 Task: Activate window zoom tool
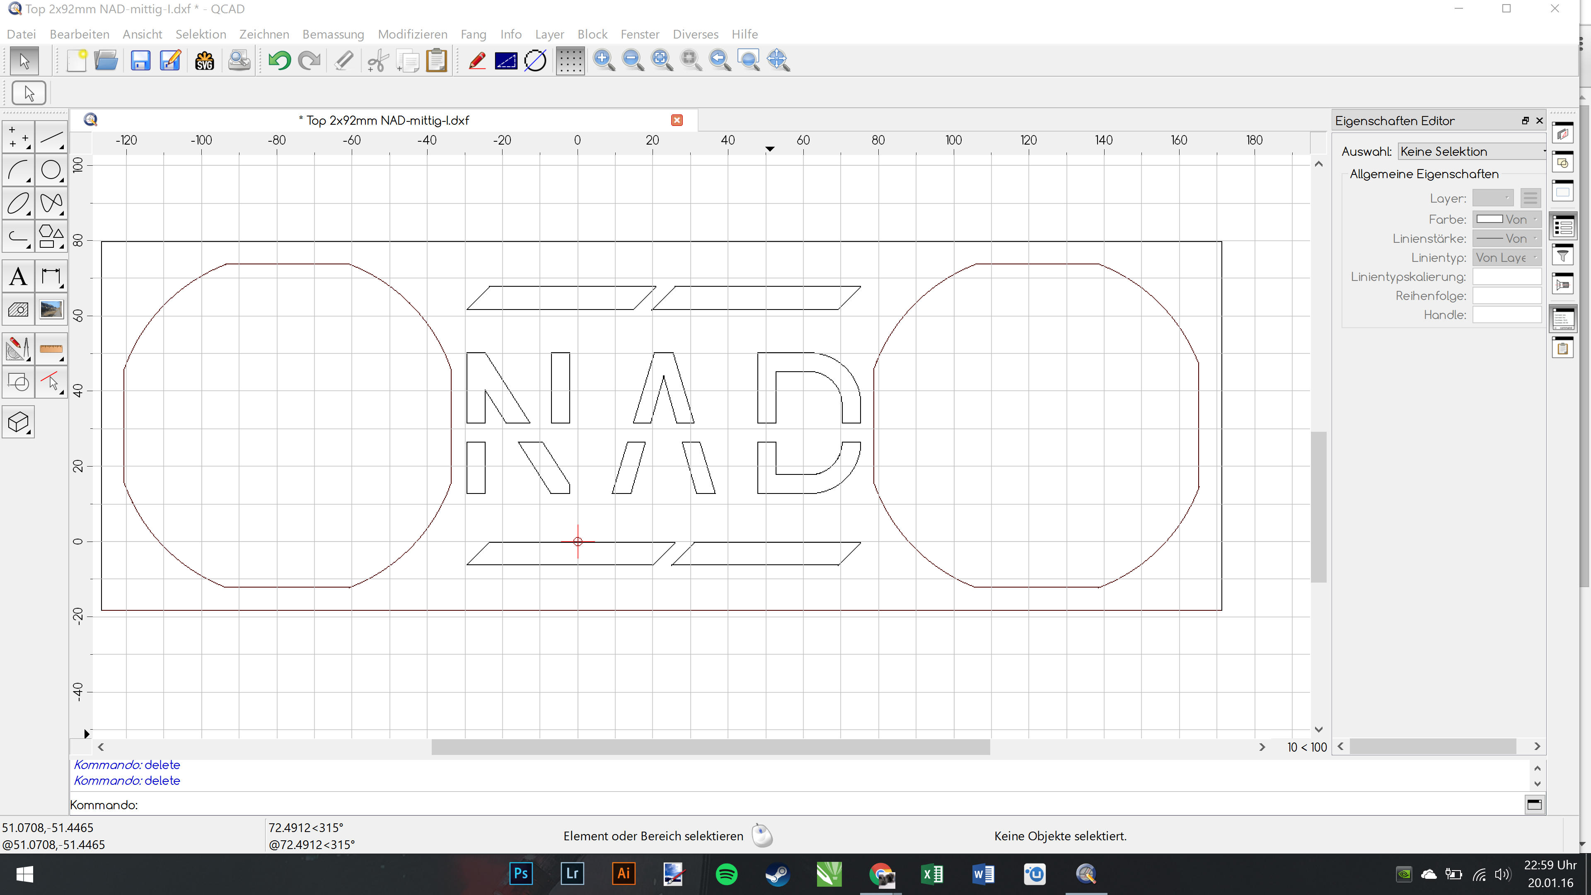[749, 60]
